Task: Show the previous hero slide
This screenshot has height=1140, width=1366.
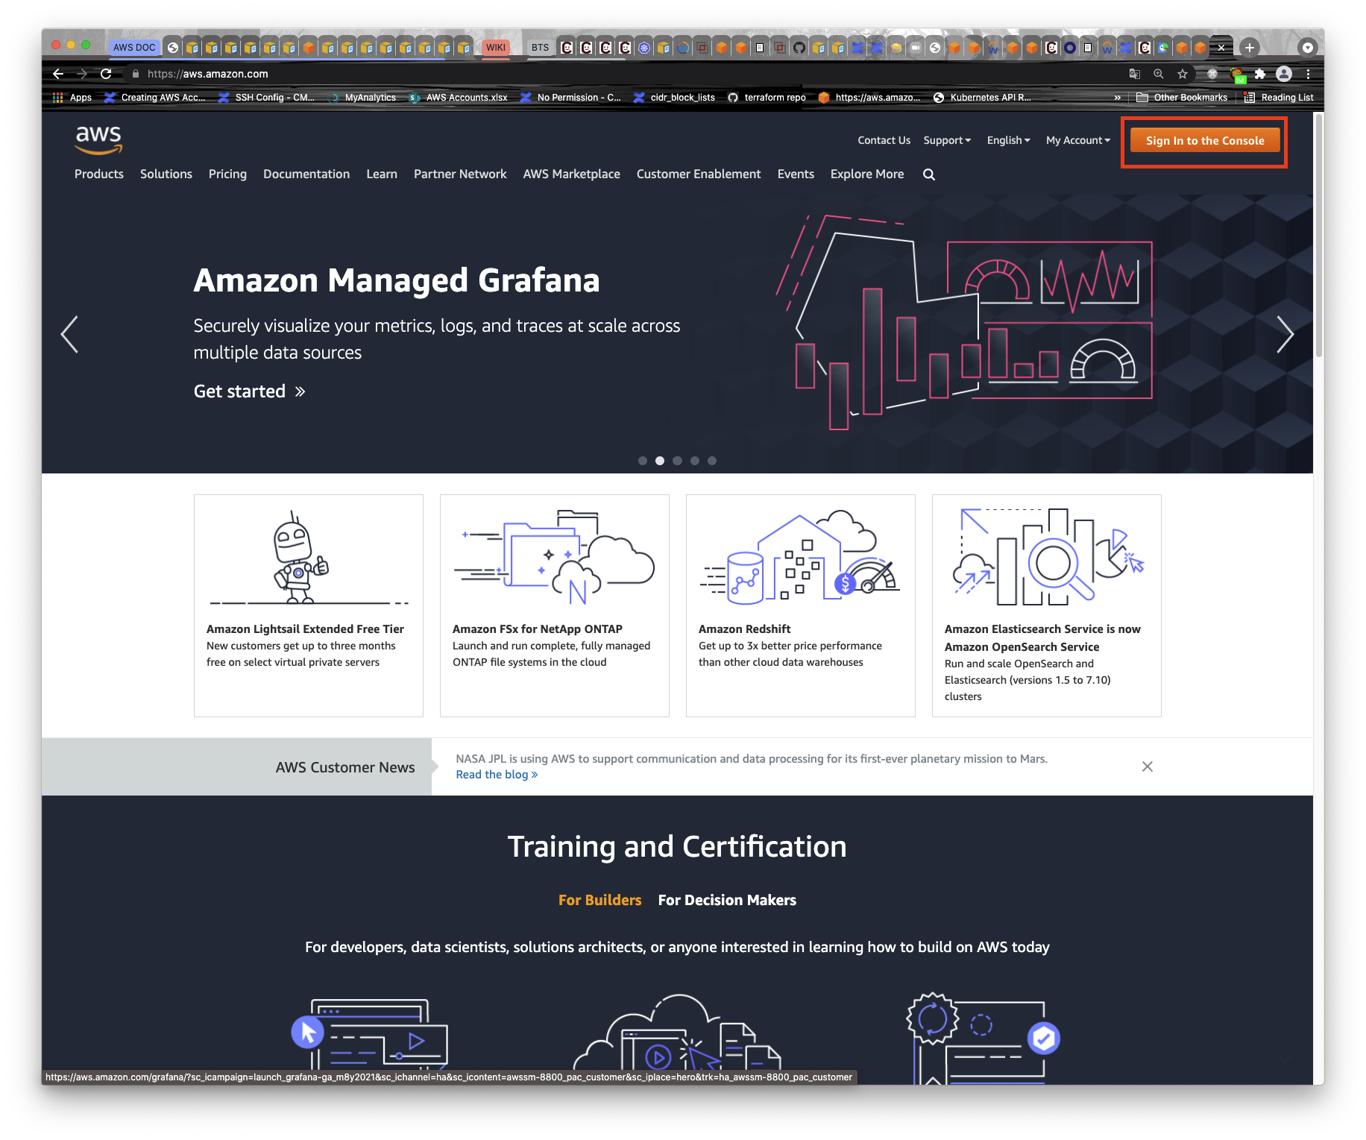Action: pyautogui.click(x=69, y=334)
